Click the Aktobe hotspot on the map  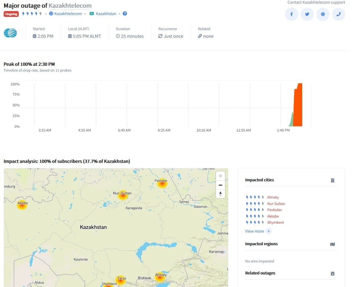pyautogui.click(x=22, y=205)
